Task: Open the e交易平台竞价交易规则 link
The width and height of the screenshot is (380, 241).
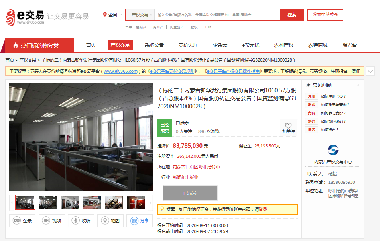Action: point(172,71)
